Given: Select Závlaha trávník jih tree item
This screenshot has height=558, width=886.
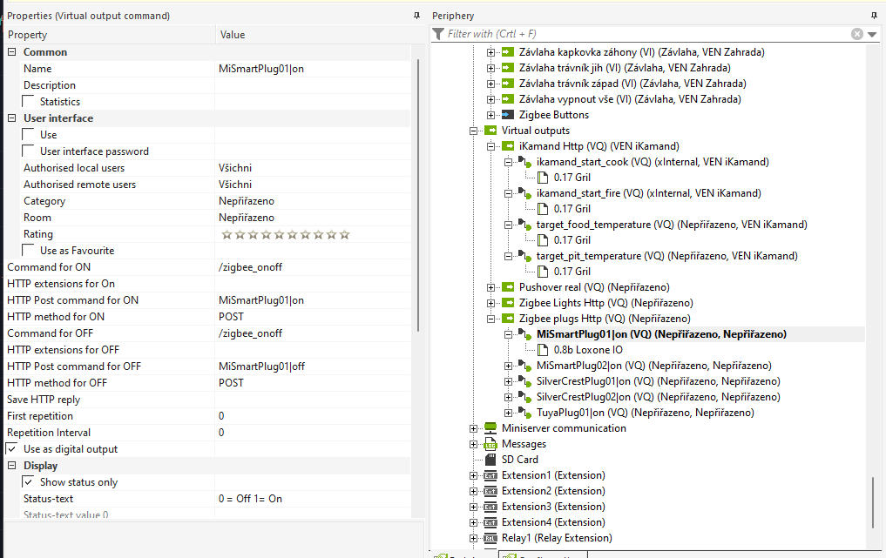Looking at the screenshot, I should (625, 68).
